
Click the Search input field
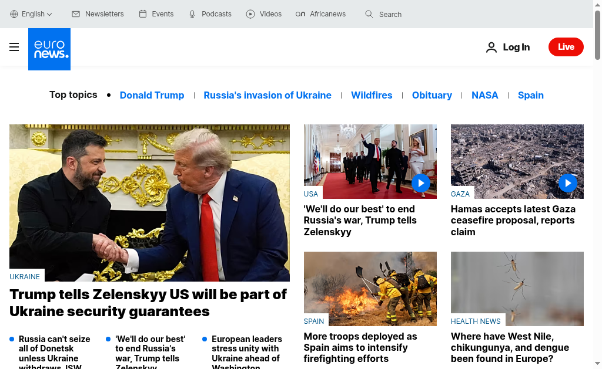(390, 15)
